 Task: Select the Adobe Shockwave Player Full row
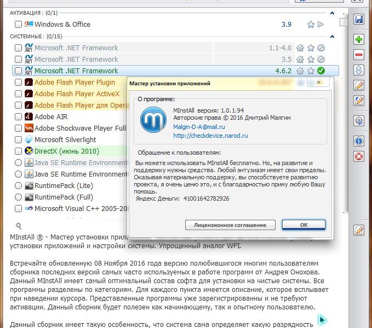click(x=71, y=128)
